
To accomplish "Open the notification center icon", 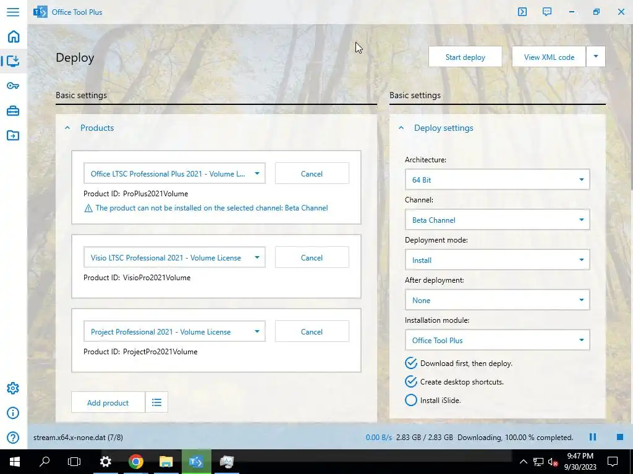I will 613,462.
